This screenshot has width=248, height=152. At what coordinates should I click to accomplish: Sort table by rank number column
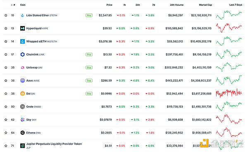tap(13, 5)
